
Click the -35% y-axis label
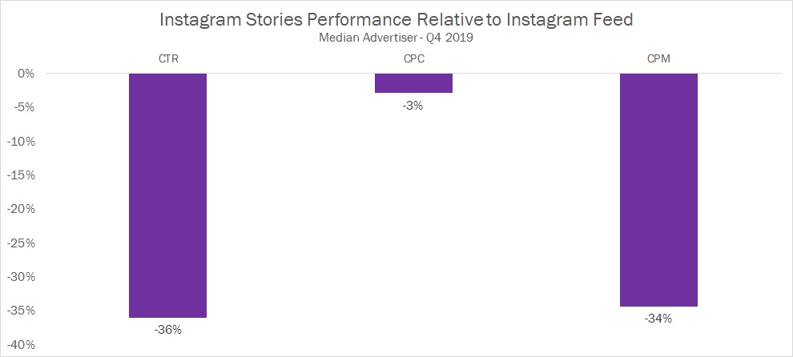point(22,311)
